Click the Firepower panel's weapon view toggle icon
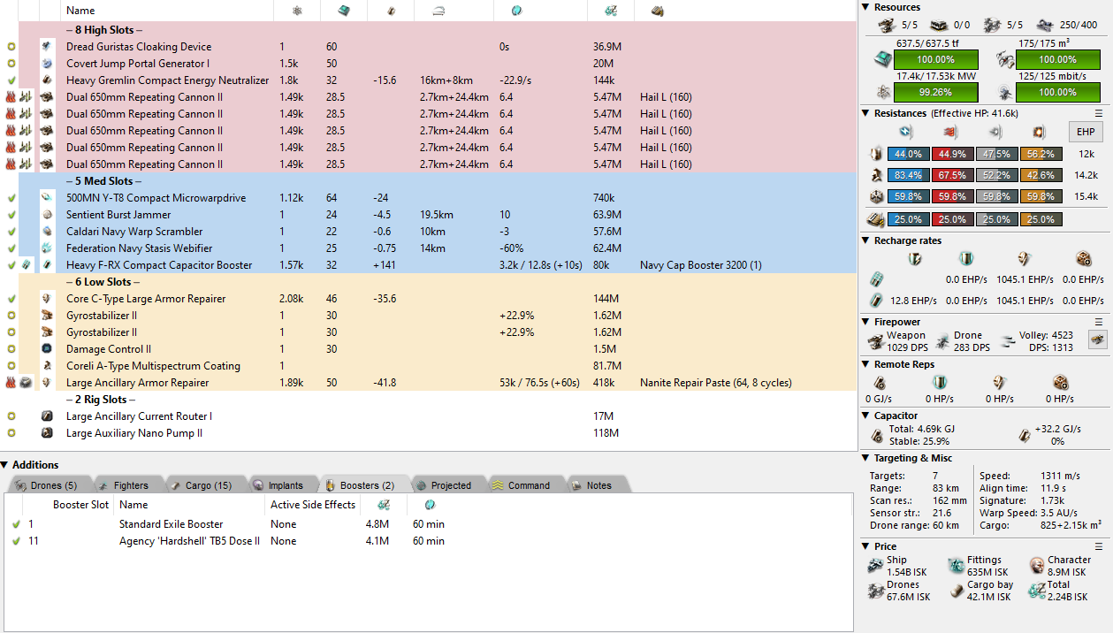The height and width of the screenshot is (633, 1113). (x=1097, y=340)
